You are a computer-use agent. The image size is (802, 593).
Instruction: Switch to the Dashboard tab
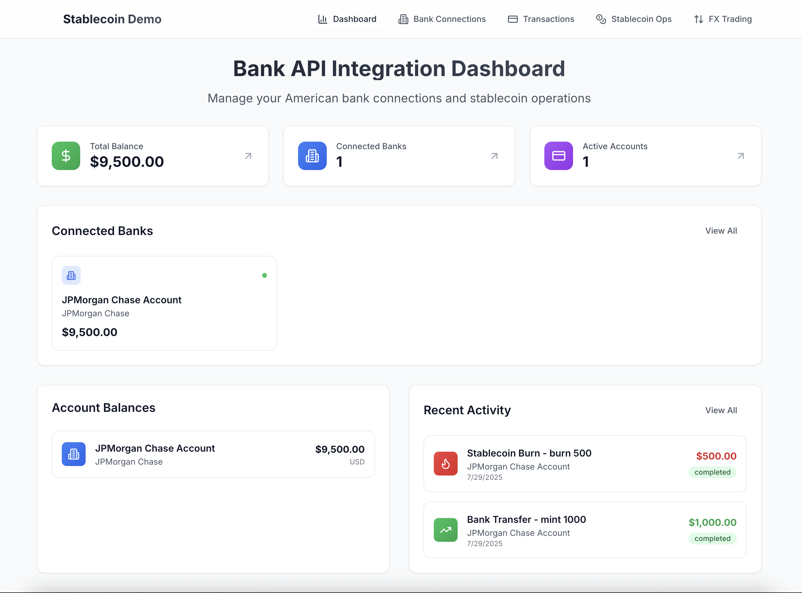point(347,19)
